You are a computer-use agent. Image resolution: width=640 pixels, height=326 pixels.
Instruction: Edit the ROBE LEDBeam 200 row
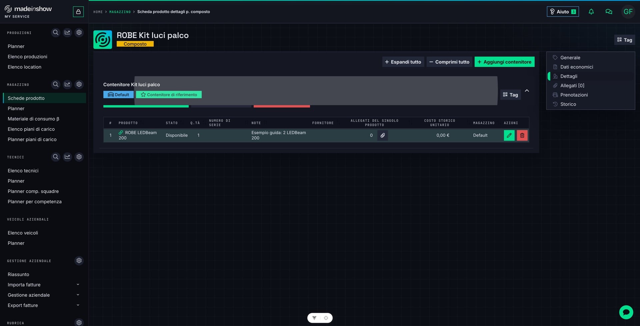coord(509,135)
